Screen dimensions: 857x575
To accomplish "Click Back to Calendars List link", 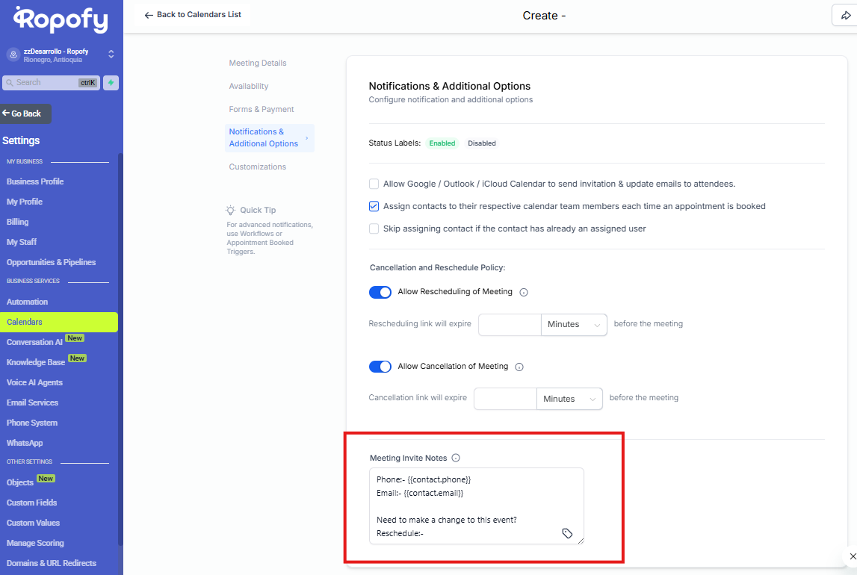I will 193,15.
